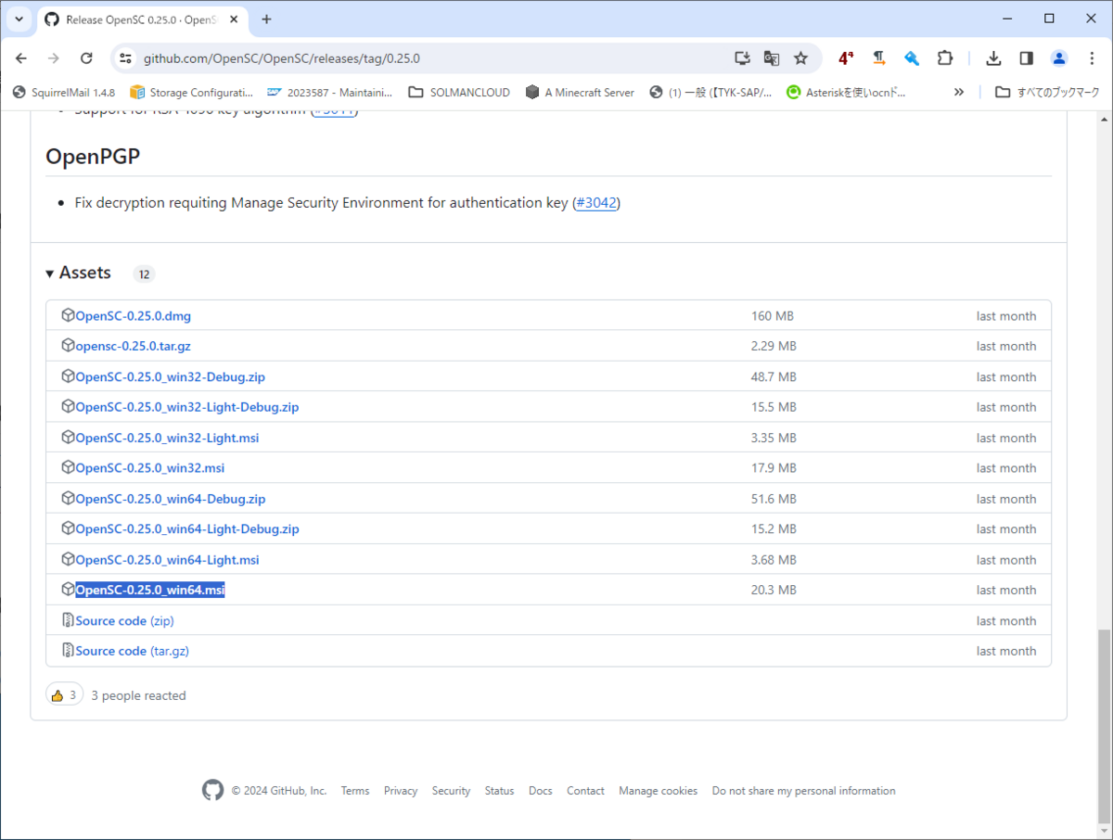Image resolution: width=1113 pixels, height=840 pixels.
Task: Open the Extensions puzzle-piece icon
Action: pos(945,57)
